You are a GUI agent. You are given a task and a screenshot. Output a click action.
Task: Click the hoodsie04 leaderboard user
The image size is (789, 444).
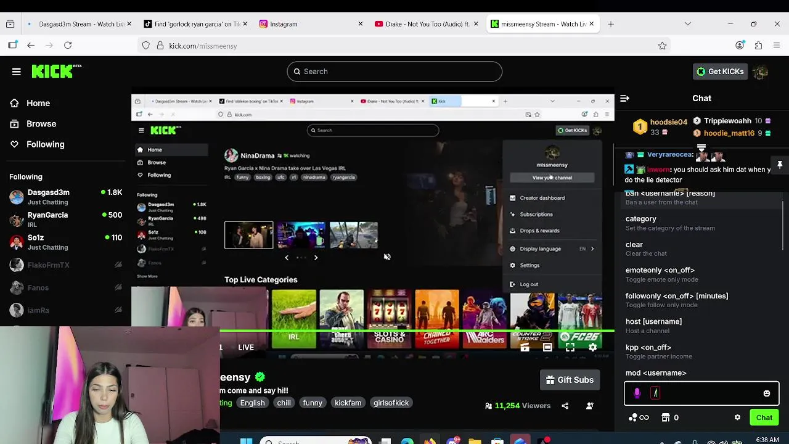[x=660, y=127]
